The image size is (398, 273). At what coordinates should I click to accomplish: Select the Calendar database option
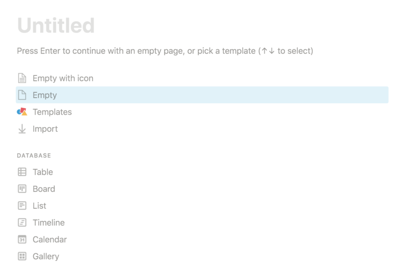50,240
